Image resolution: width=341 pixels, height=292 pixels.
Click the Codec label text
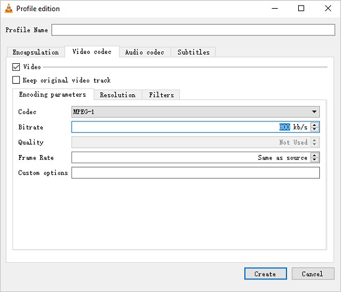27,112
